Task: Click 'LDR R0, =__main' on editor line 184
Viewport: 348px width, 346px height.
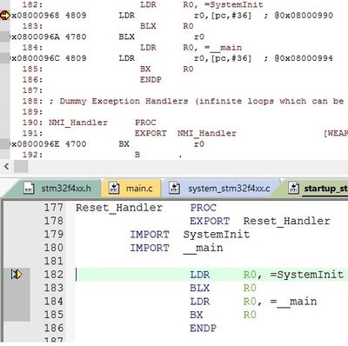Action: coord(253,302)
